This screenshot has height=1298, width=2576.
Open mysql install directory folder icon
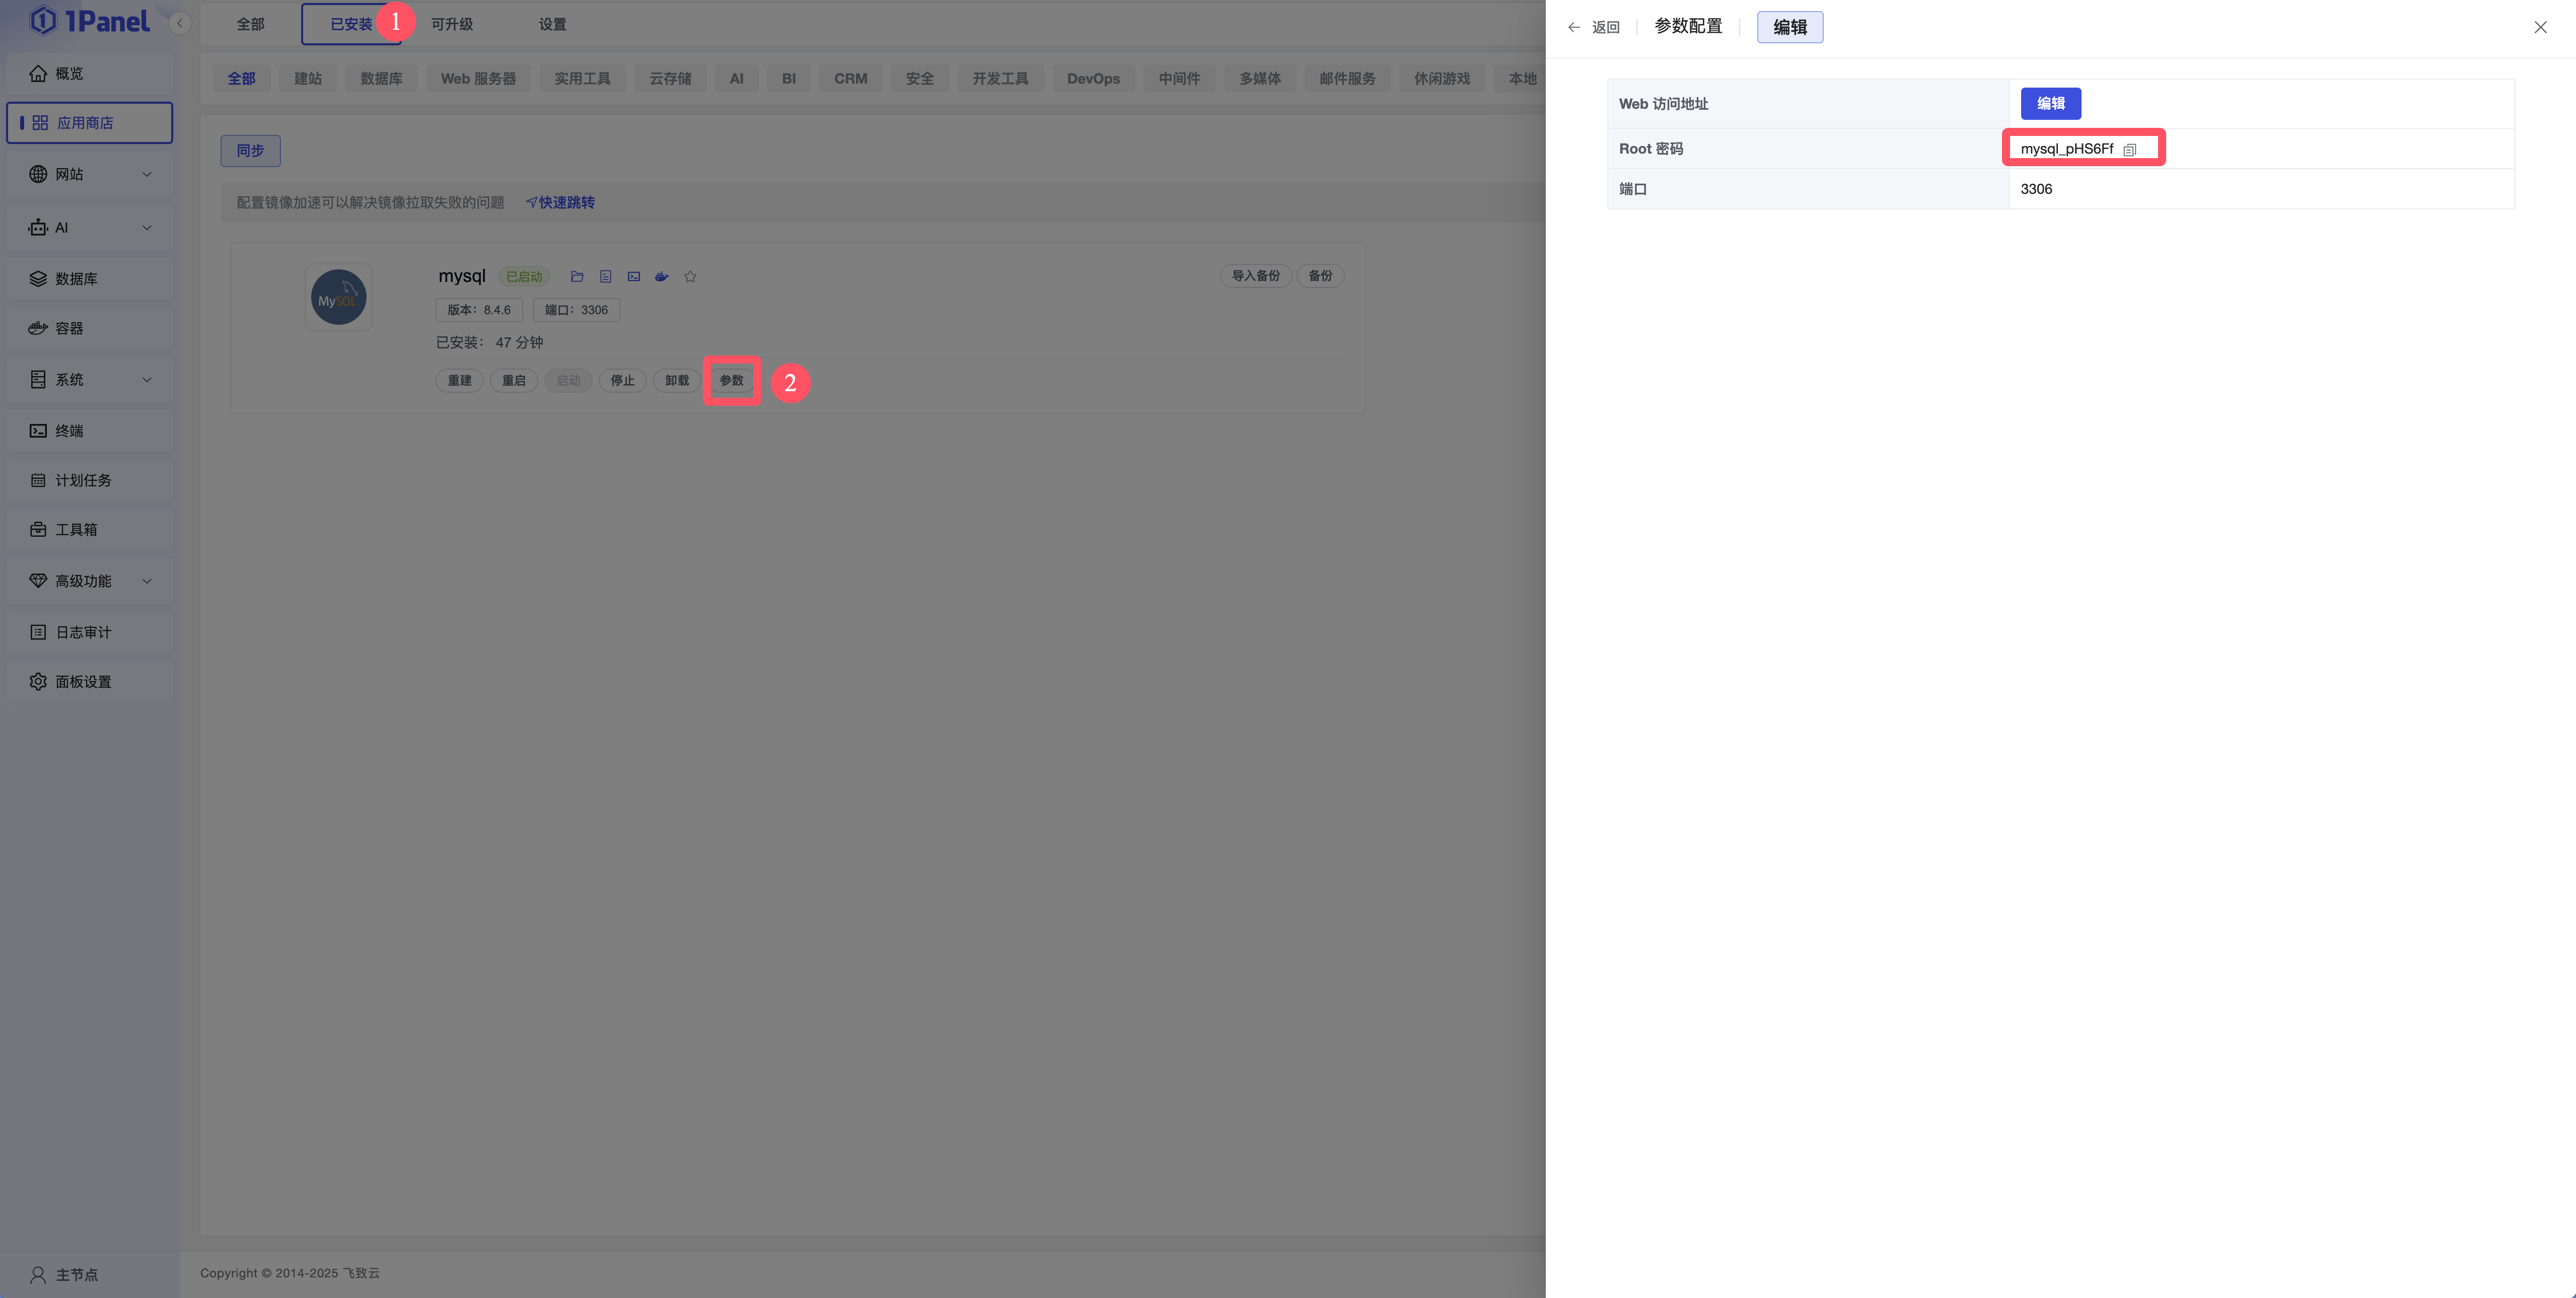[577, 277]
